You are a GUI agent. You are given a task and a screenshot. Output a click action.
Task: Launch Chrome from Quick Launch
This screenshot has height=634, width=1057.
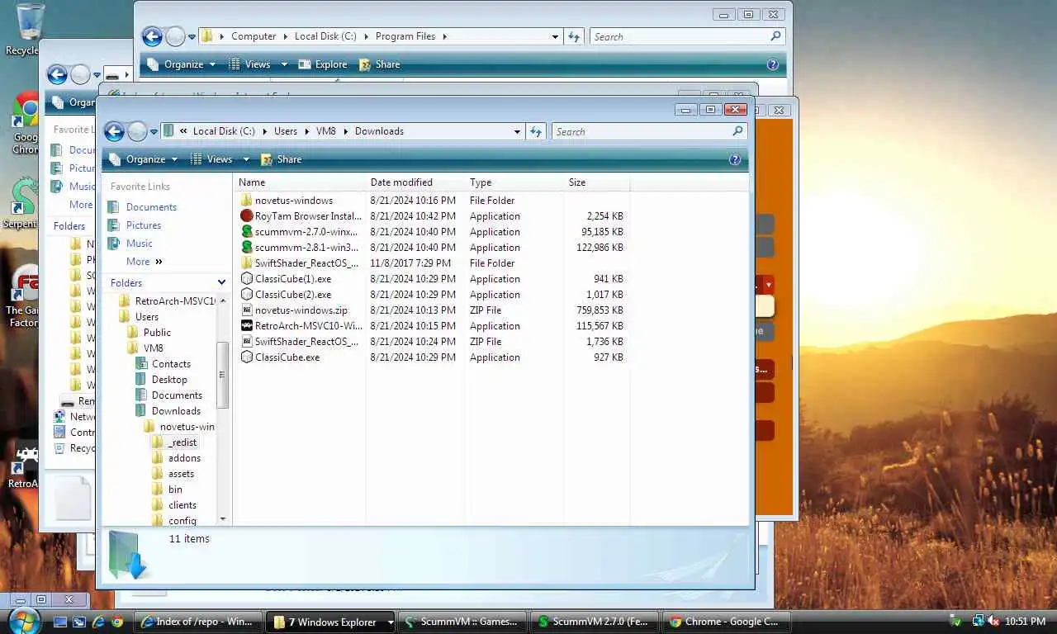[117, 622]
